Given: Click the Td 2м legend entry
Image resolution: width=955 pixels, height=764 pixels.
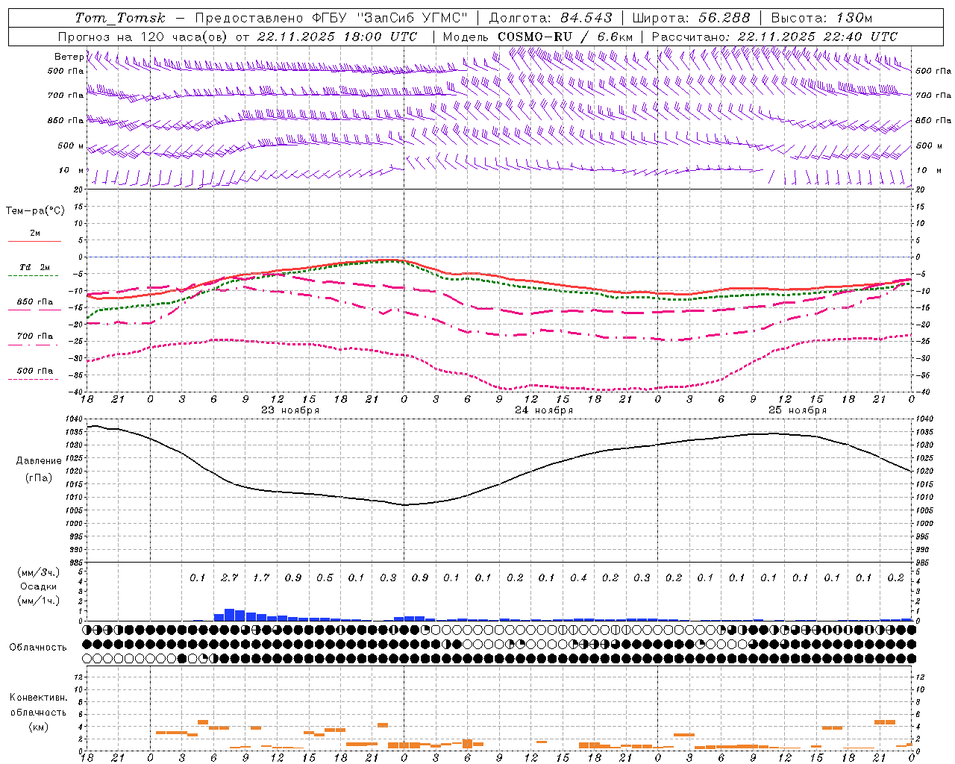Looking at the screenshot, I should (x=34, y=267).
